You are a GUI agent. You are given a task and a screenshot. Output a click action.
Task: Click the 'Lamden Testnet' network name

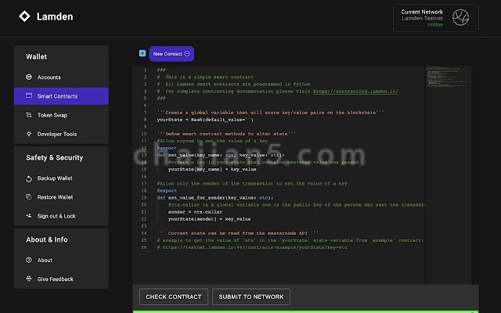[x=422, y=18]
